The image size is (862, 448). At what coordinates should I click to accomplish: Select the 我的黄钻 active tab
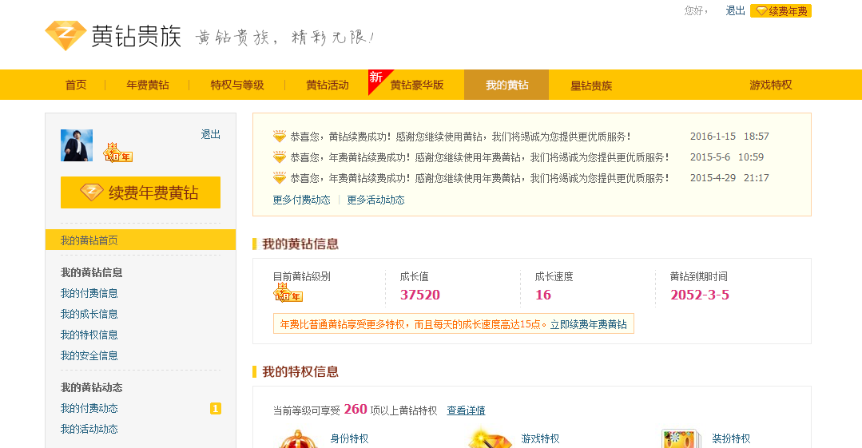(x=506, y=85)
